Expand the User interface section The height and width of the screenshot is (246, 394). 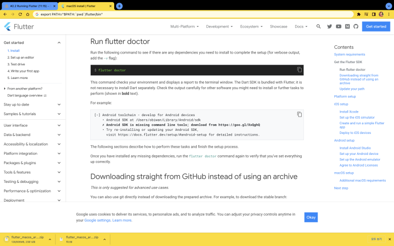coord(33,125)
